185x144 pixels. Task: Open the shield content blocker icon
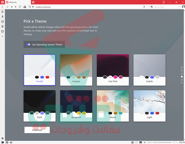click(x=30, y=7)
